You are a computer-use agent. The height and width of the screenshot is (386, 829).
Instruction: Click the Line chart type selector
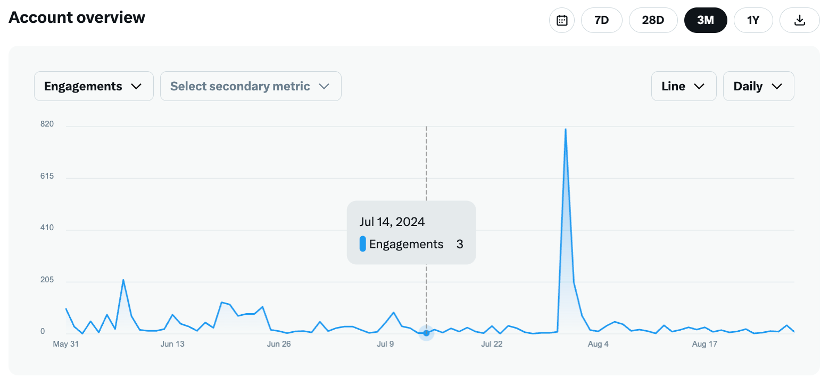pos(684,86)
